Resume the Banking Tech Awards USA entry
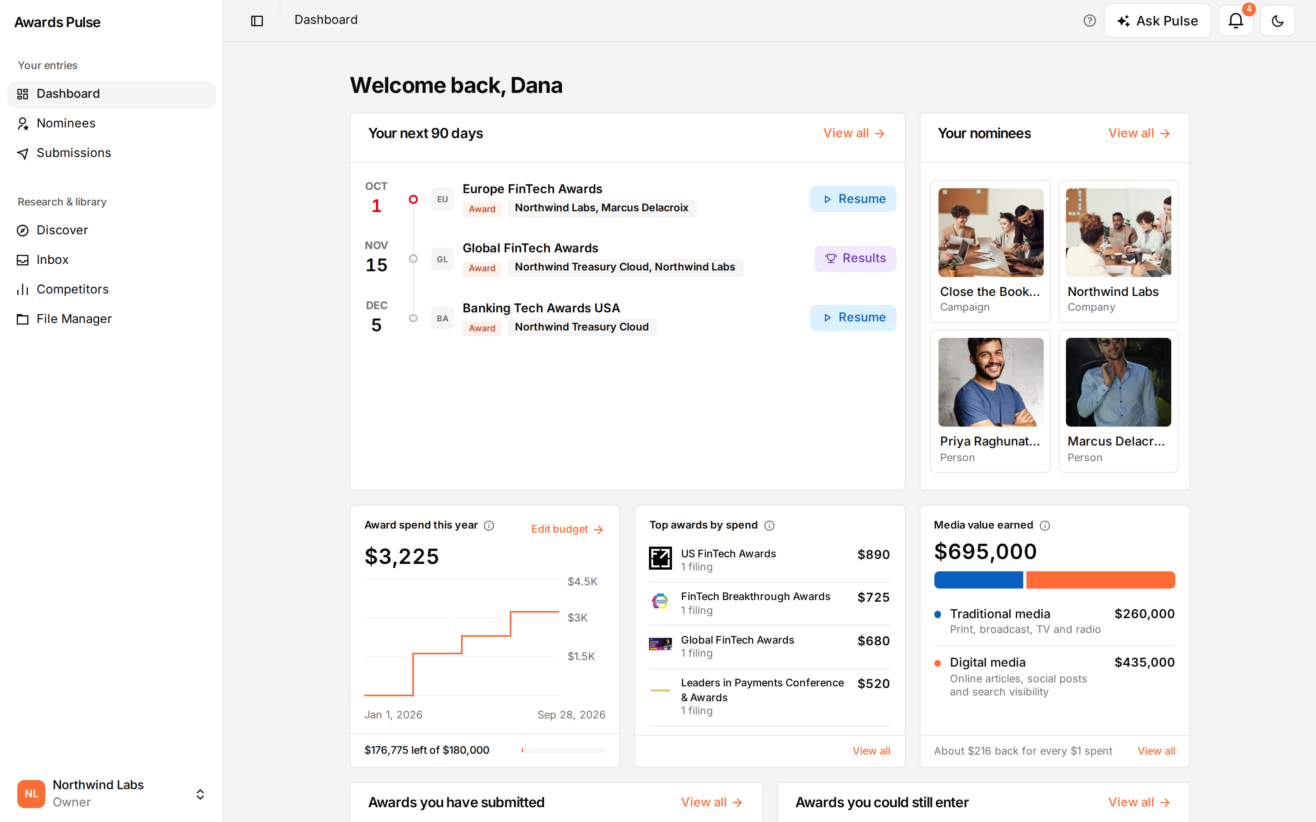1316x822 pixels. coord(853,317)
